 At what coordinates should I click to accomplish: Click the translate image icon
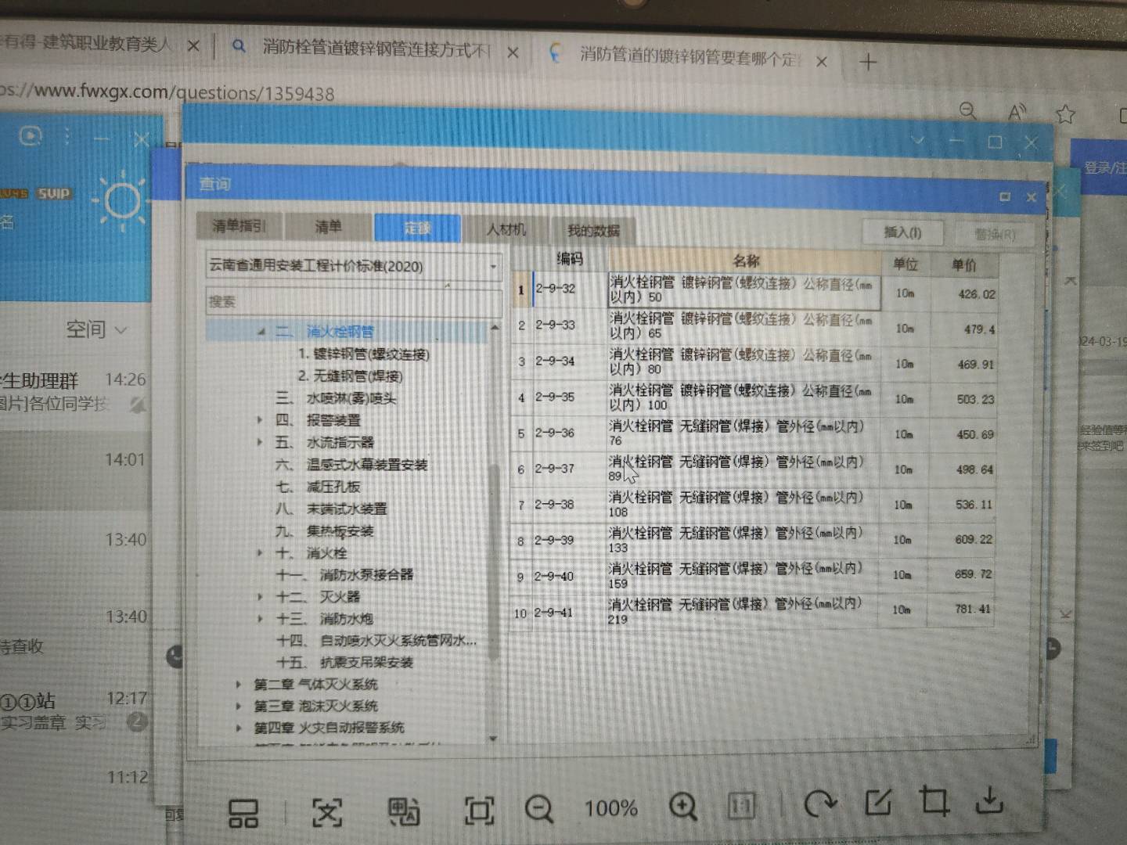[x=404, y=811]
